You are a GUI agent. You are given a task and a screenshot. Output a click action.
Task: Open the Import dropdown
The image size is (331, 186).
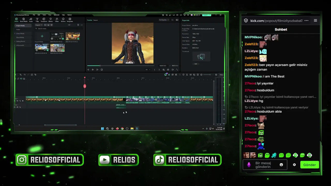[x=39, y=25]
